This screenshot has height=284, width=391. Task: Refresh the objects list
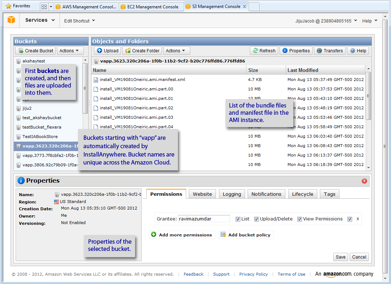click(264, 51)
